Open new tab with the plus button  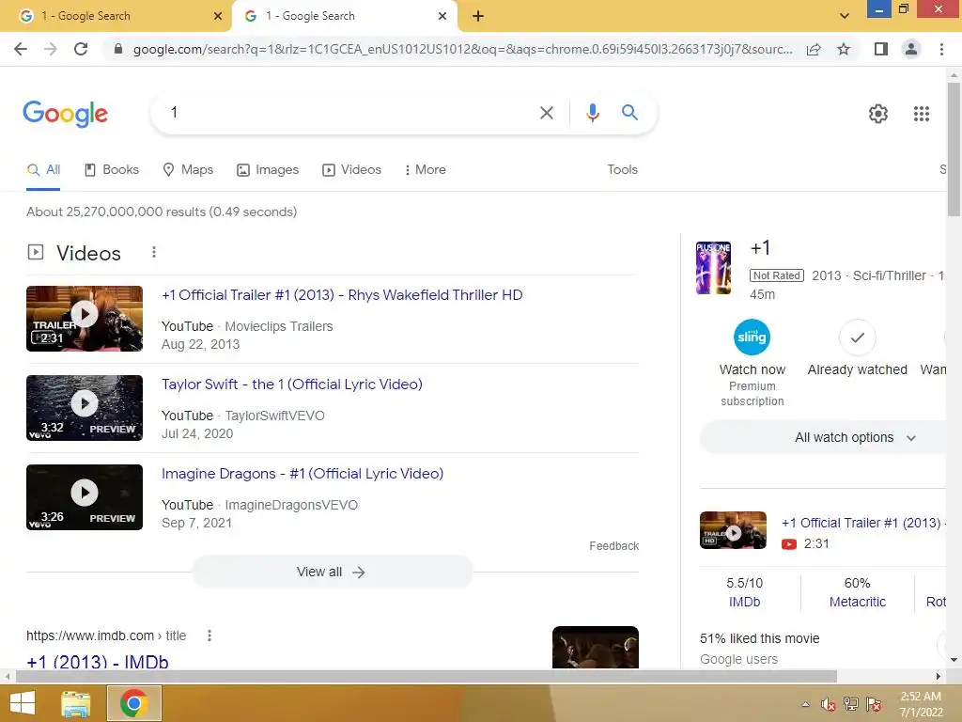click(x=478, y=17)
